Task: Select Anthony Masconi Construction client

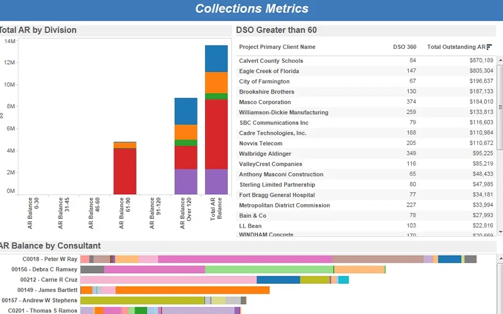Action: [x=281, y=175]
